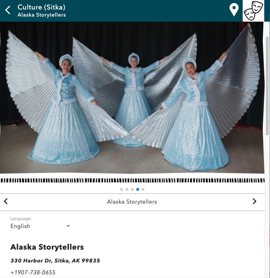This screenshot has height=278, width=270.
Task: Select the first carousel dot
Action: (x=122, y=189)
